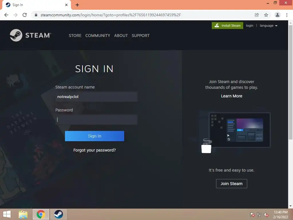Open the Chrome profile avatar icon
Image resolution: width=293 pixels, height=220 pixels.
(x=278, y=15)
